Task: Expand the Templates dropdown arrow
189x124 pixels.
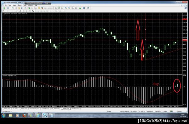Action: [x=90, y=8]
